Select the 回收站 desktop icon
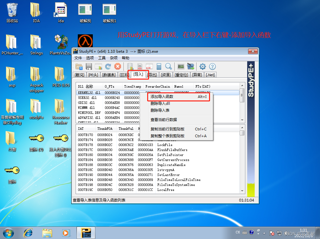The image size is (320, 239). coord(12,13)
